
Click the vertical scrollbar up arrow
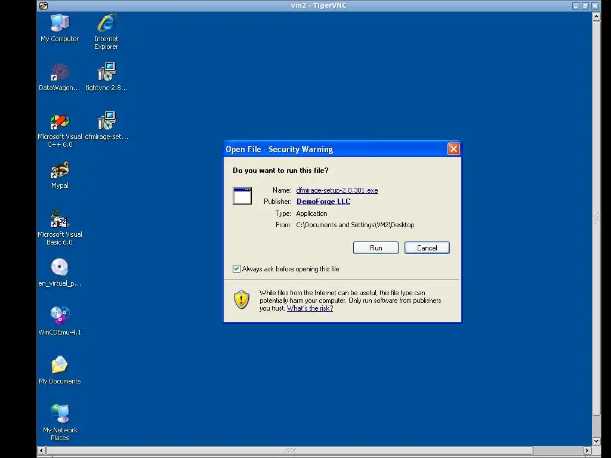point(596,16)
